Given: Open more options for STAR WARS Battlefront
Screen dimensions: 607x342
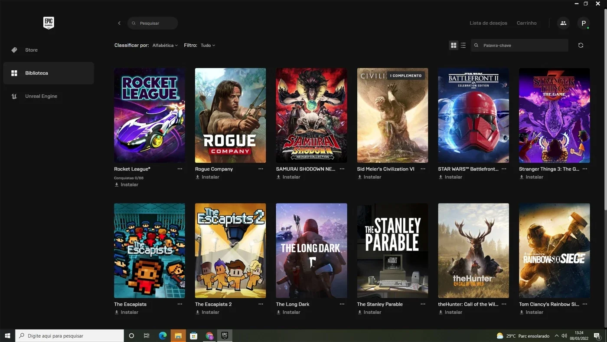Looking at the screenshot, I should click(504, 169).
